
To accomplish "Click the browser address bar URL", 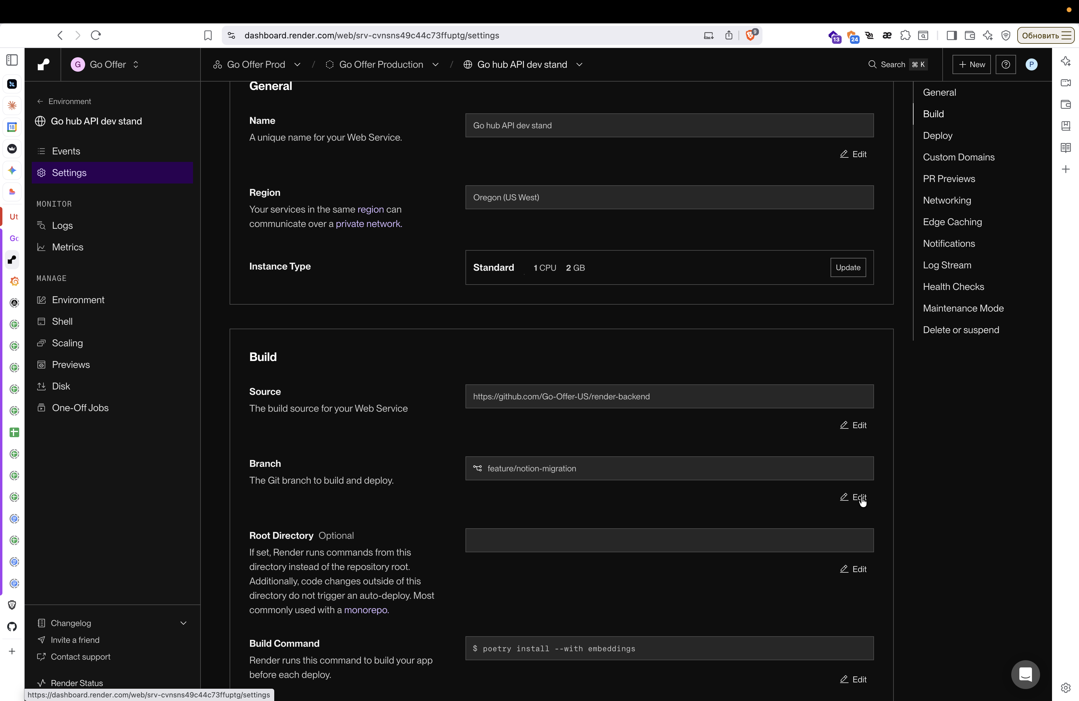I will pyautogui.click(x=371, y=35).
